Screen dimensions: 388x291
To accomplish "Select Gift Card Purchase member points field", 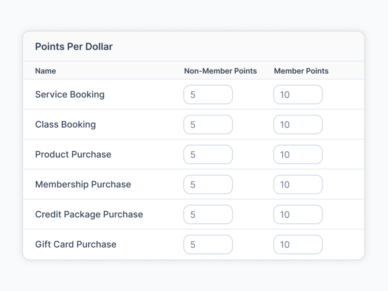I will [298, 245].
